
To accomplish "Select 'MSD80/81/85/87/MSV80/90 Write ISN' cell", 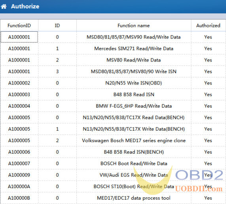I will pos(134,71).
